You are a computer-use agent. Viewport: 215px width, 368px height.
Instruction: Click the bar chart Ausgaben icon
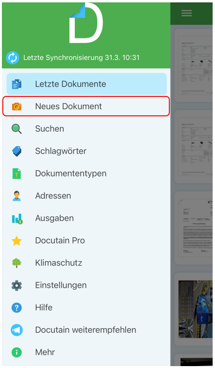[x=17, y=218]
